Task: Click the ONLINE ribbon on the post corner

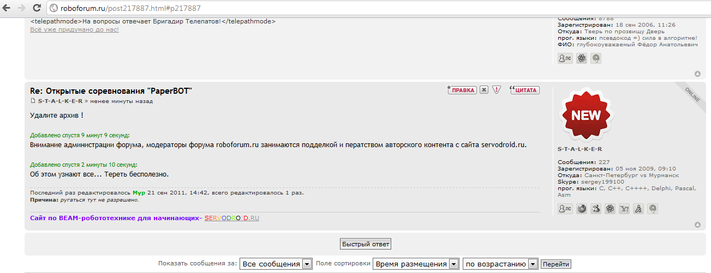Action: pyautogui.click(x=692, y=95)
